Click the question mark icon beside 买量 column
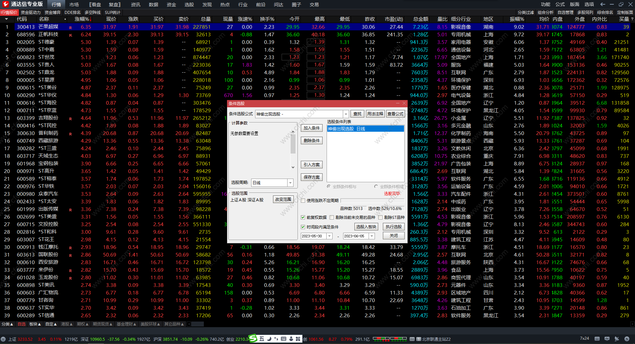This screenshot has width=635, height=344. [632, 19]
